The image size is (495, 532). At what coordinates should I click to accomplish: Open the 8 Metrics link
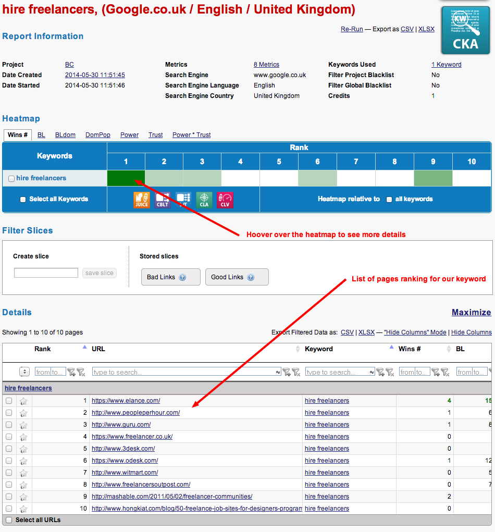point(266,65)
